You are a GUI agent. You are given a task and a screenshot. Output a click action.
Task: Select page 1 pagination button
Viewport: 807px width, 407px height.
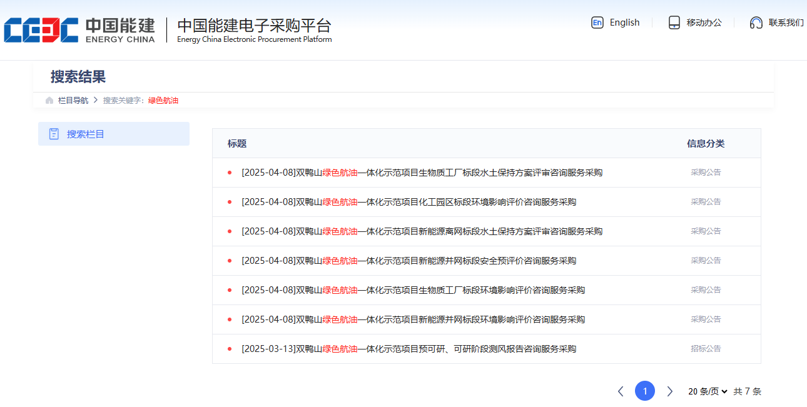point(645,391)
